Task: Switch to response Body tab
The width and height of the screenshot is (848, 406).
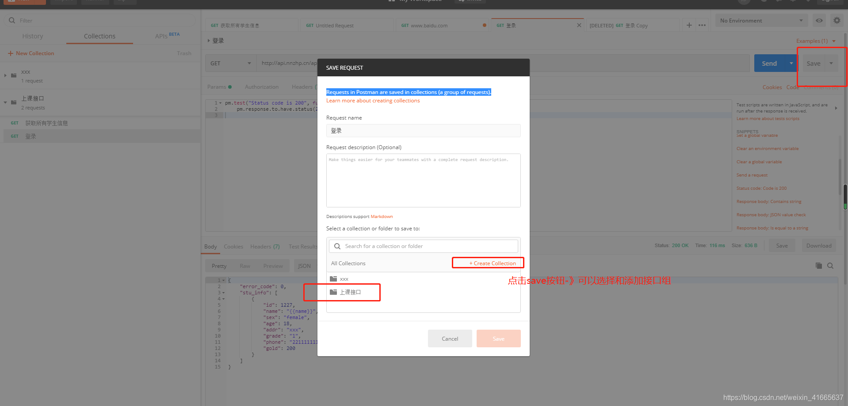Action: [210, 247]
